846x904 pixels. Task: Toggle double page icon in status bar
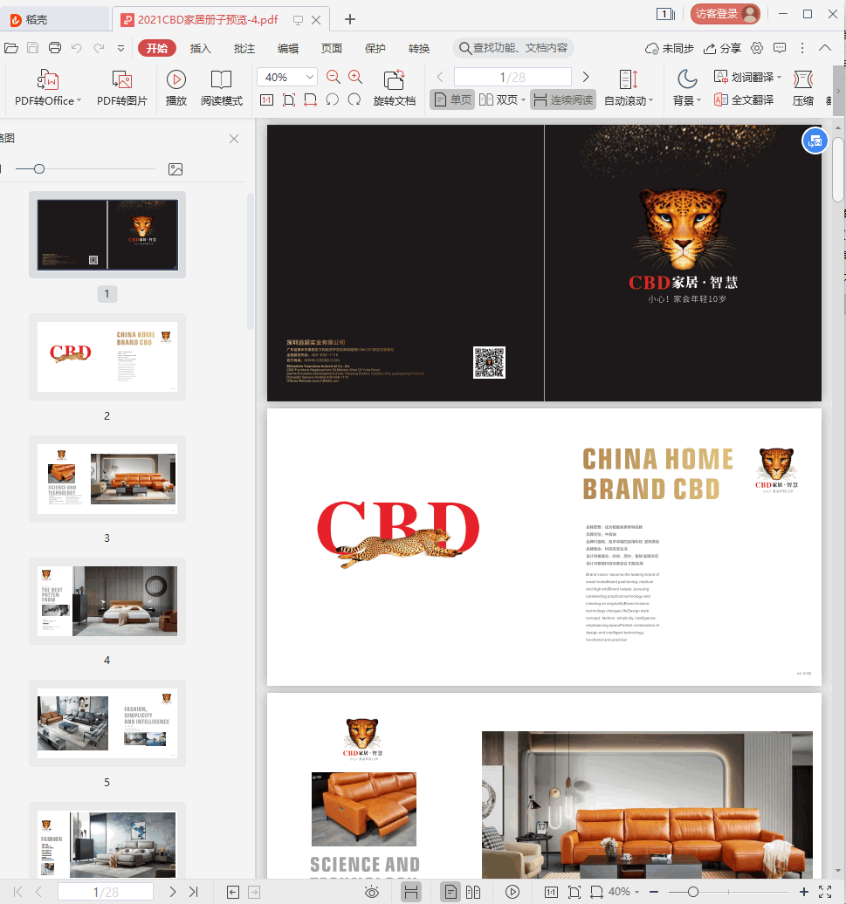click(473, 892)
